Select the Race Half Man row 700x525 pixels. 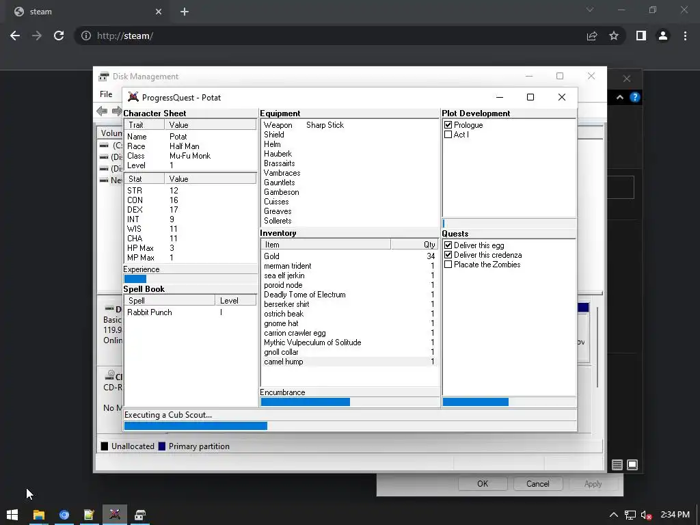[x=190, y=146]
